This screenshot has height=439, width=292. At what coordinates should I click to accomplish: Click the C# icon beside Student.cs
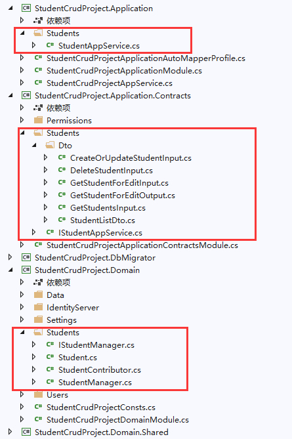point(50,357)
